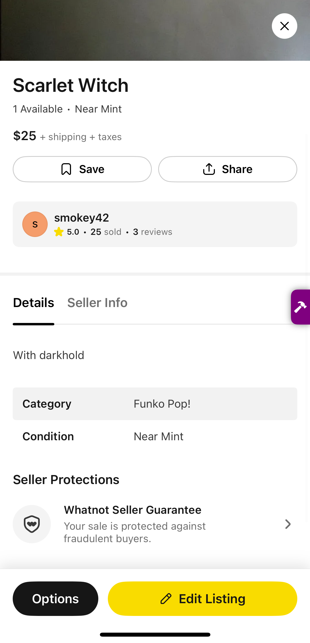Image resolution: width=310 pixels, height=643 pixels.
Task: Click the share upload arrow icon
Action: point(209,169)
